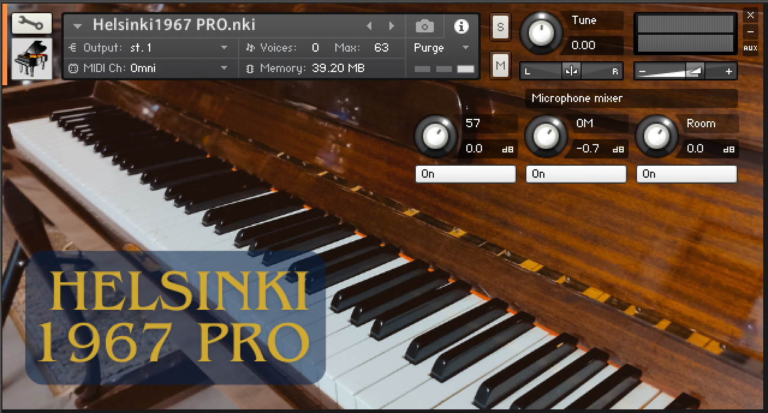Open the instrument info icon
This screenshot has width=768, height=413.
[x=462, y=26]
